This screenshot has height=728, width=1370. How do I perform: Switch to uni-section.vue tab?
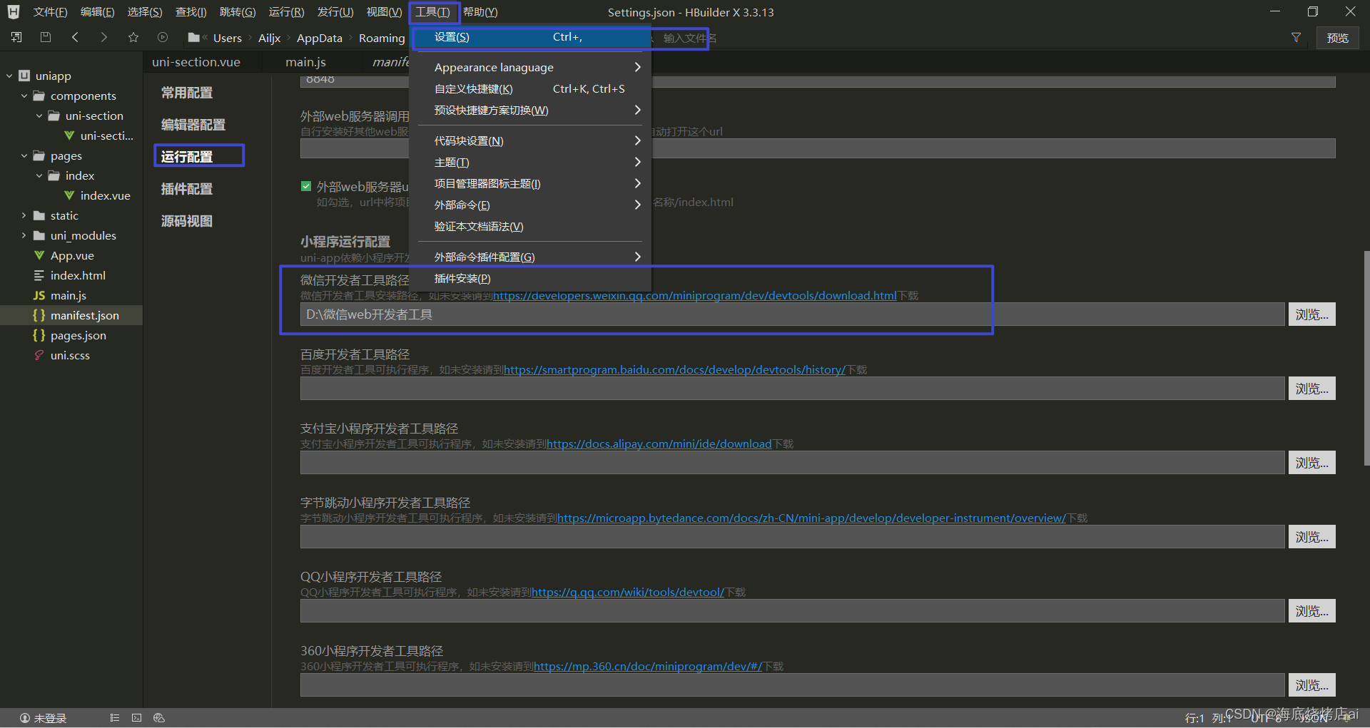[196, 62]
